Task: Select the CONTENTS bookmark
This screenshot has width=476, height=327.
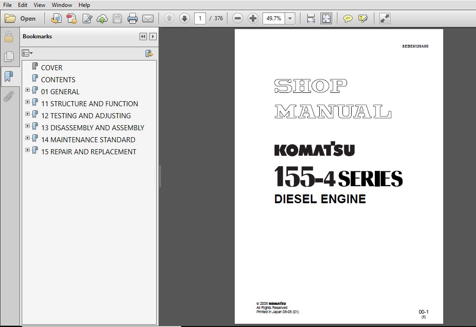Action: tap(58, 80)
